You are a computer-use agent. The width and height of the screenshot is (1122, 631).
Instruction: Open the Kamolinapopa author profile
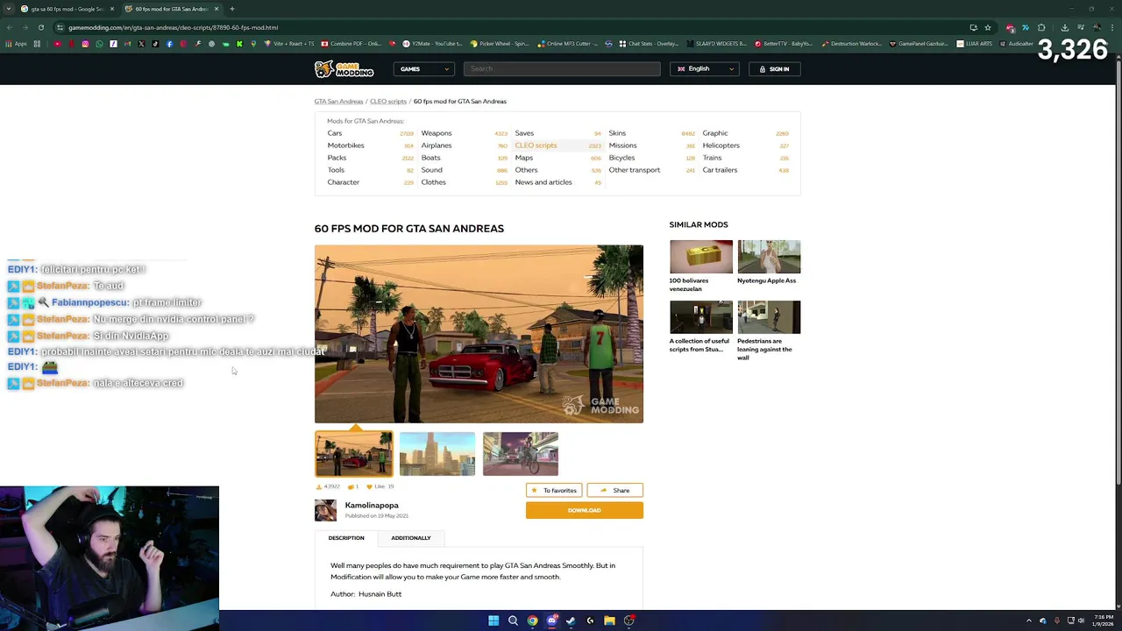(372, 506)
